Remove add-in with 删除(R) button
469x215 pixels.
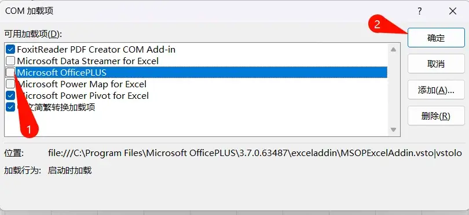tap(436, 116)
